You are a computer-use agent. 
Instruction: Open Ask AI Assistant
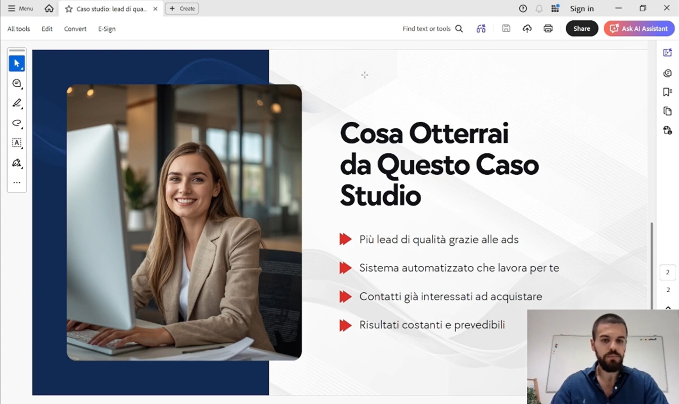point(639,28)
